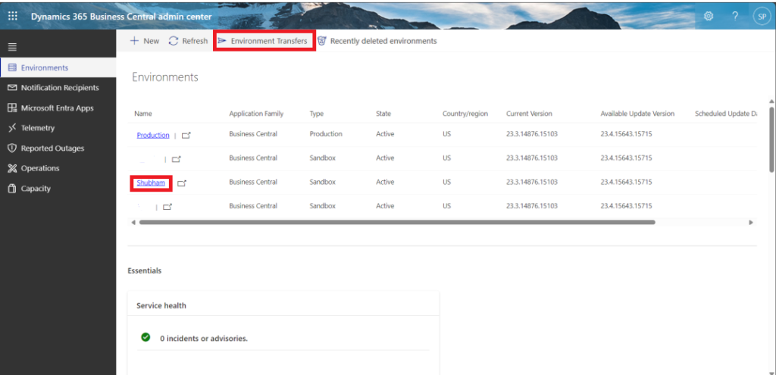
Task: Sort by Available Update Version header
Action: coord(637,114)
